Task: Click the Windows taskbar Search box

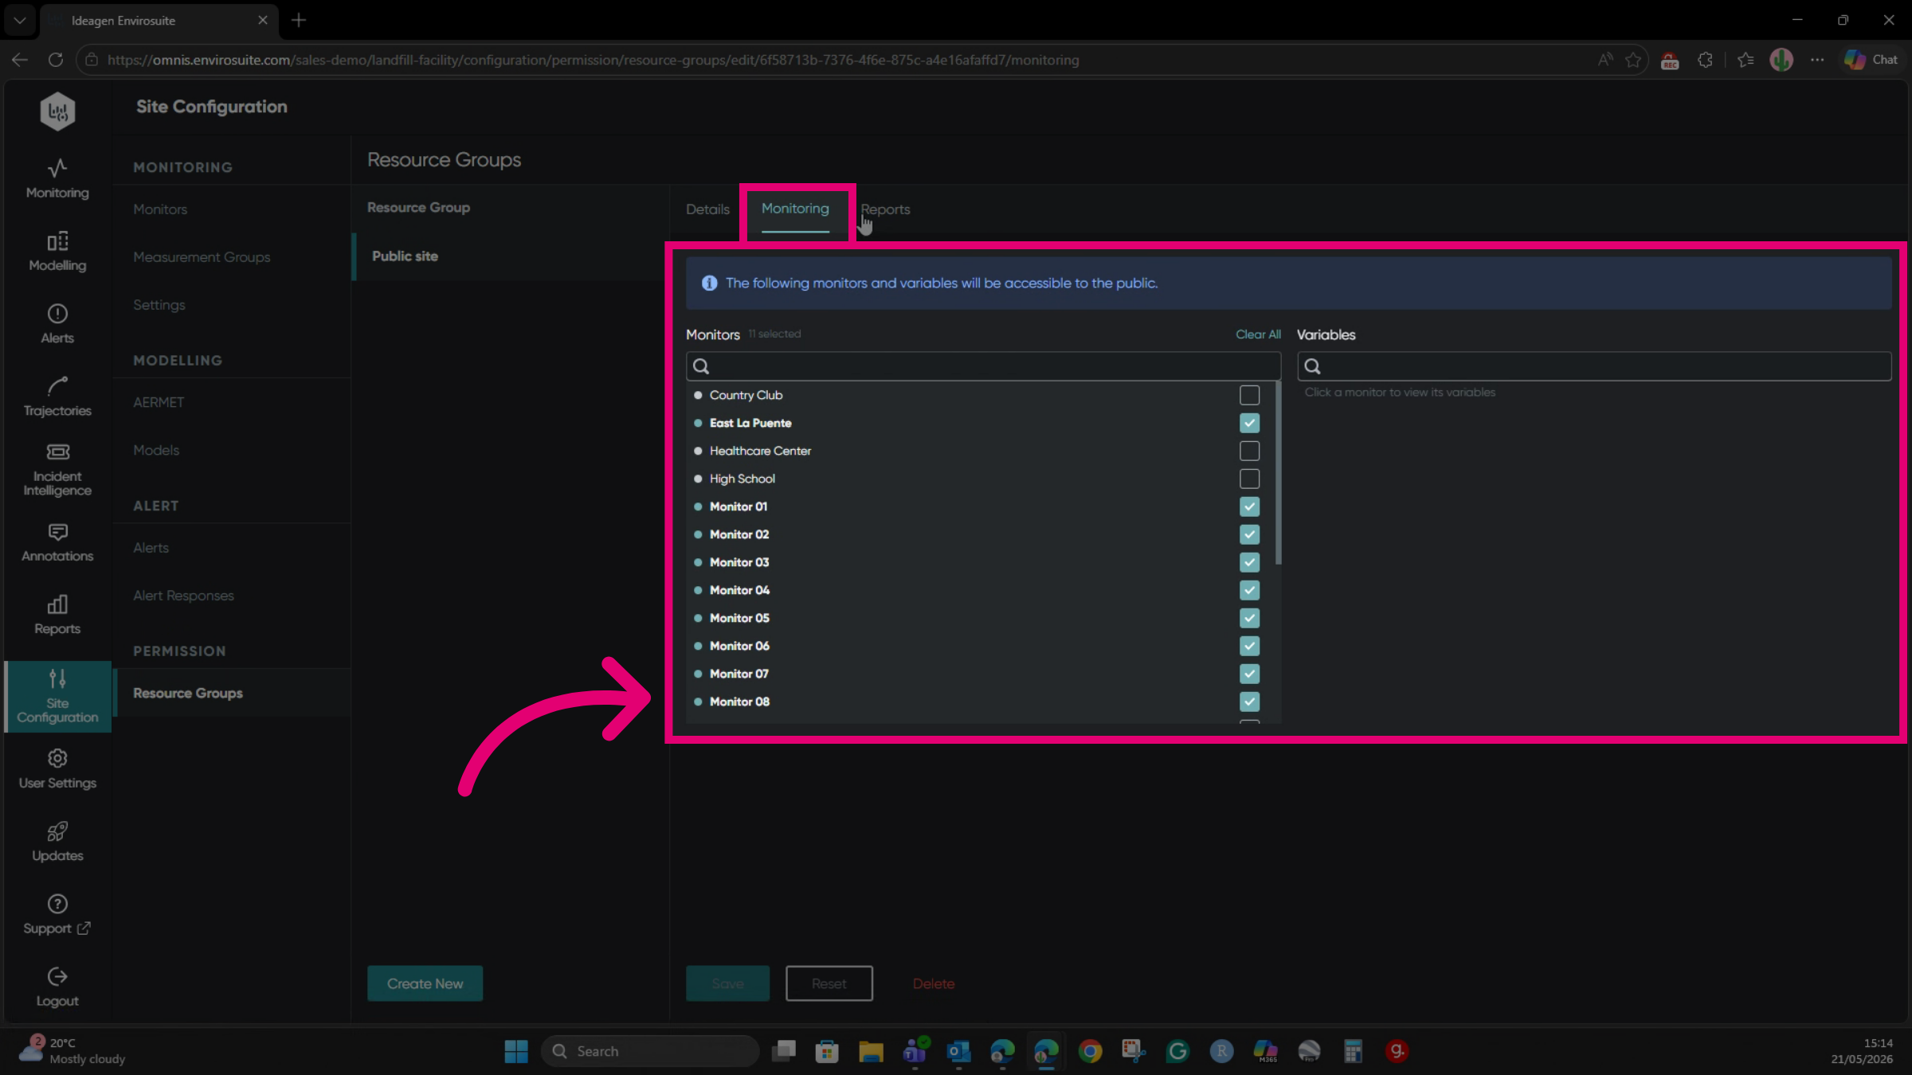Action: point(649,1051)
